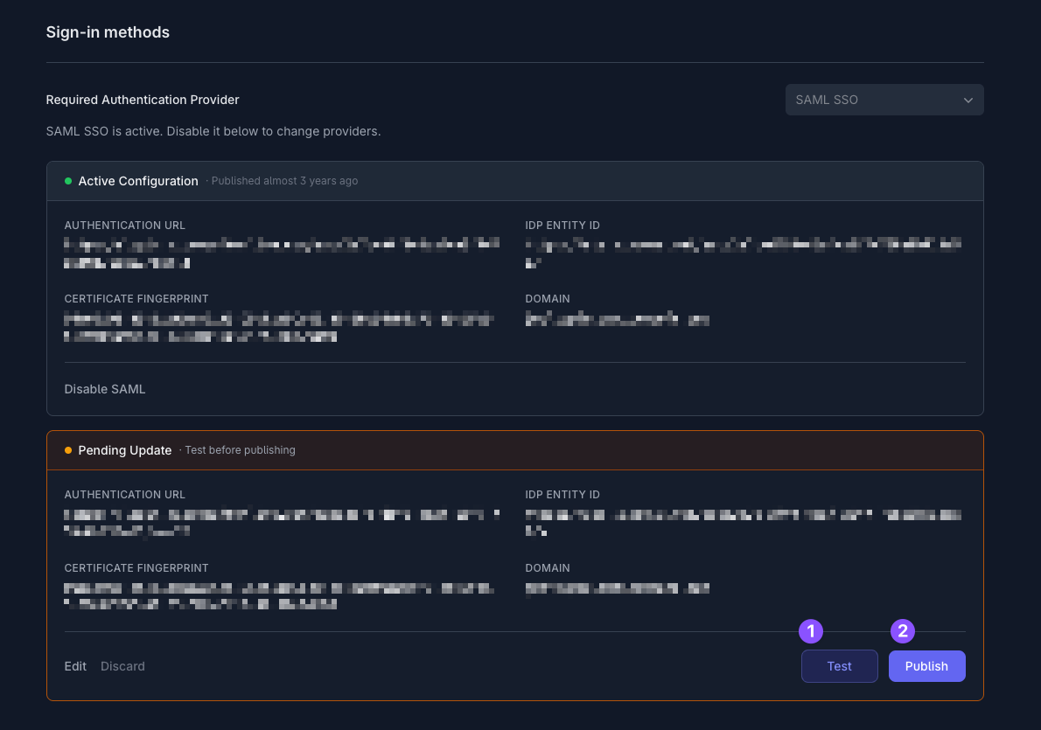Screen dimensions: 1041x730
Task: Click the numbered badge 1 above Test
Action: (x=810, y=630)
